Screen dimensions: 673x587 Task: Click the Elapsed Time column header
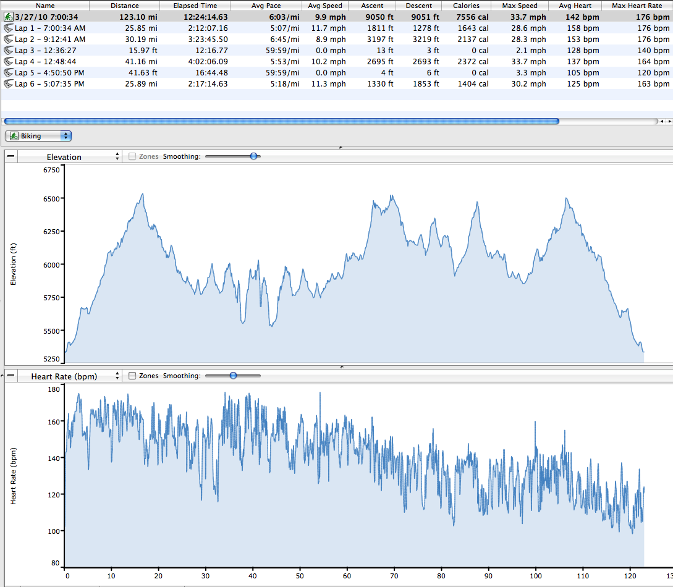195,6
